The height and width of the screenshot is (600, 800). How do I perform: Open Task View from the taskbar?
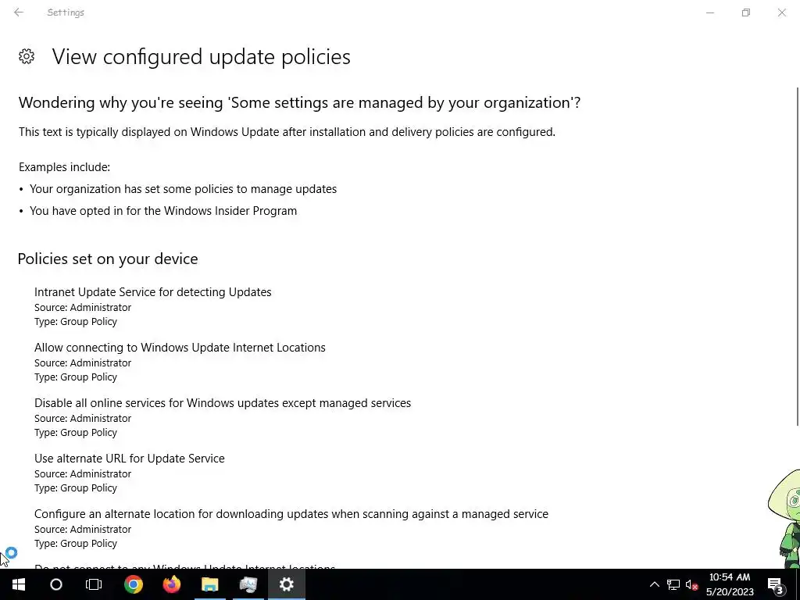click(x=94, y=584)
